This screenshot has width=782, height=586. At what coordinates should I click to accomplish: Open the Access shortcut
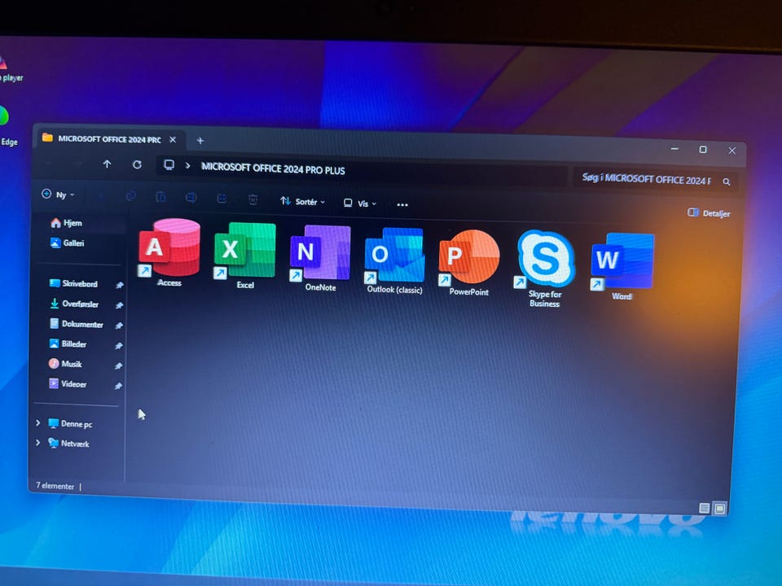[x=169, y=253]
